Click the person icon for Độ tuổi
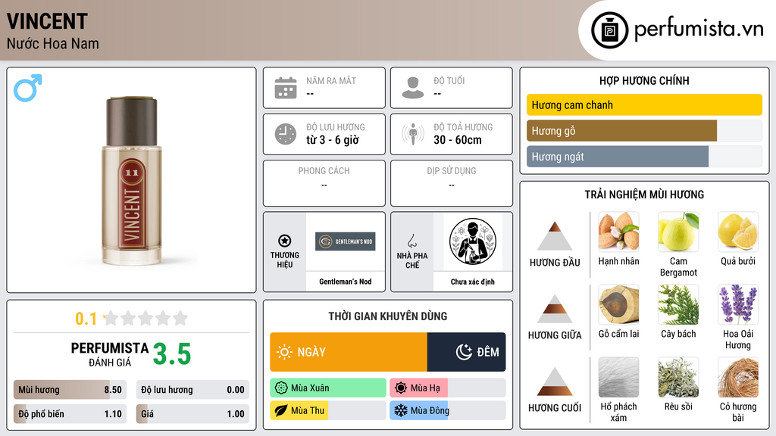This screenshot has width=776, height=436. 413,88
